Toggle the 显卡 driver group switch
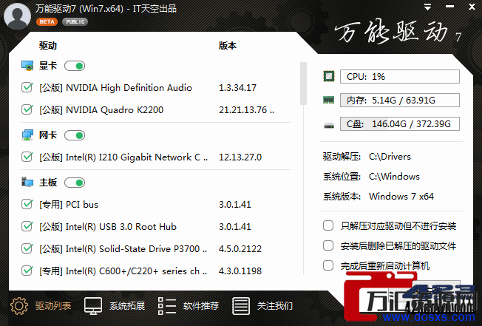482x326 pixels. (75, 66)
